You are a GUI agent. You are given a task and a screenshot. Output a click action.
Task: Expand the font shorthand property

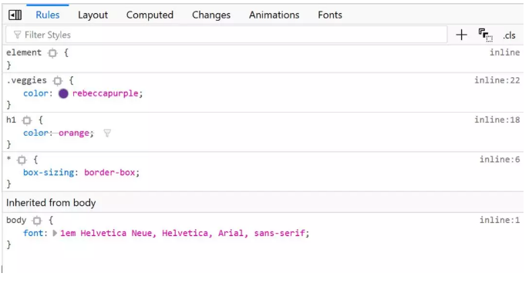point(55,233)
